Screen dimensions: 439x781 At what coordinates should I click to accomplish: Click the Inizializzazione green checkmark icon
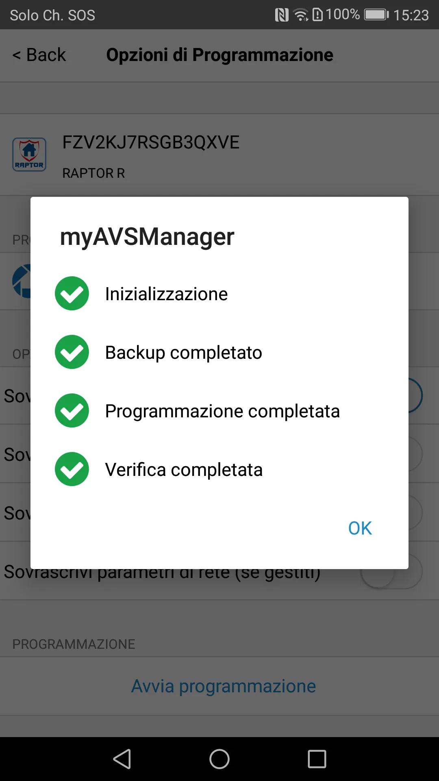coord(72,293)
